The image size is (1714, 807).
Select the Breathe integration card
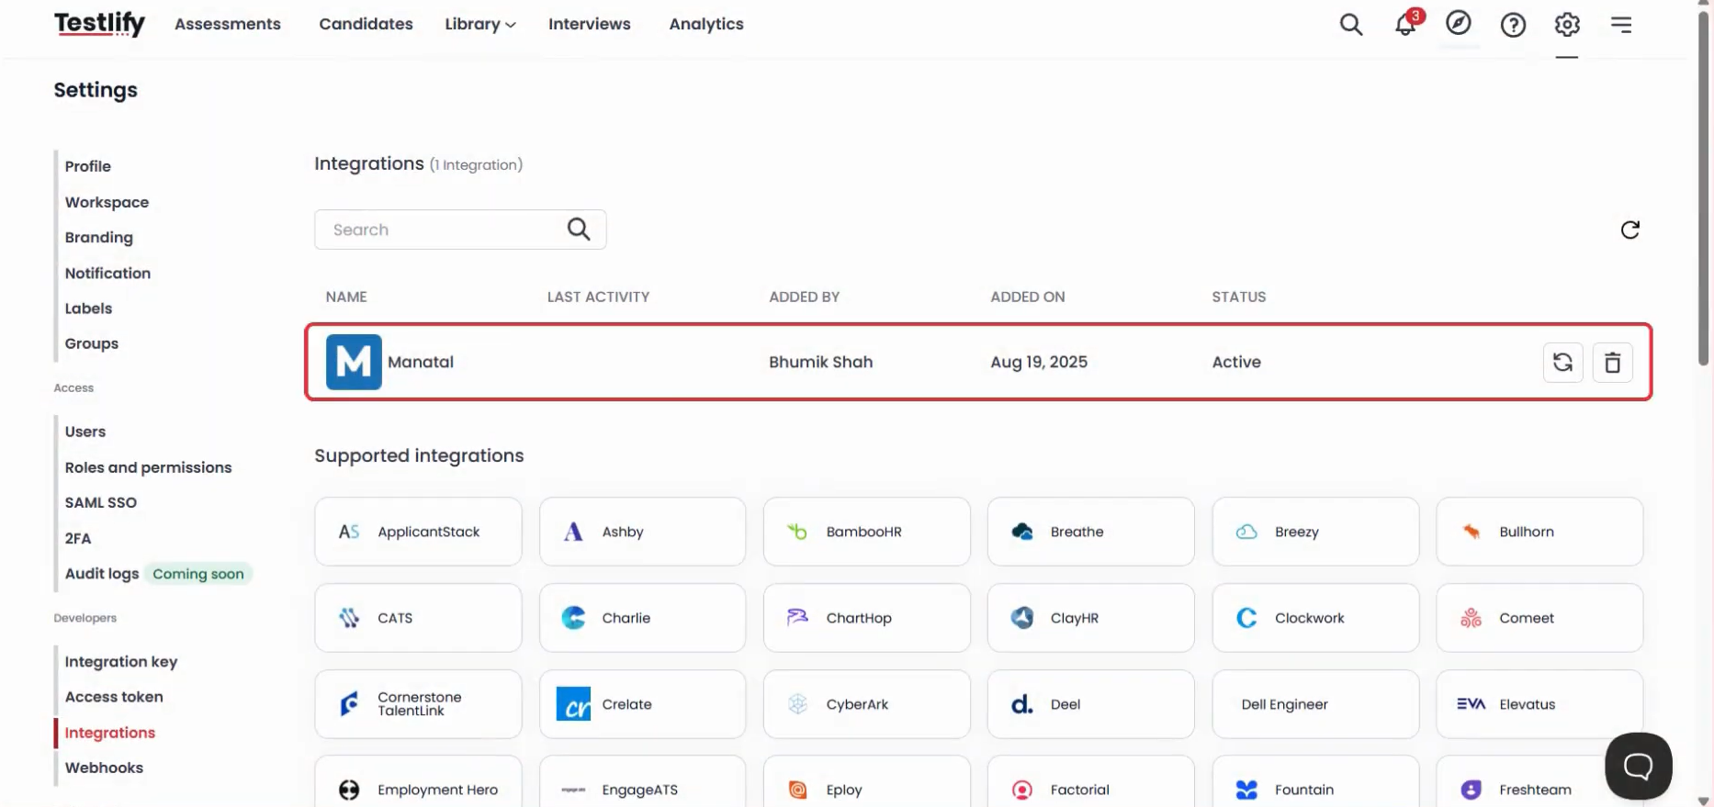(x=1090, y=532)
